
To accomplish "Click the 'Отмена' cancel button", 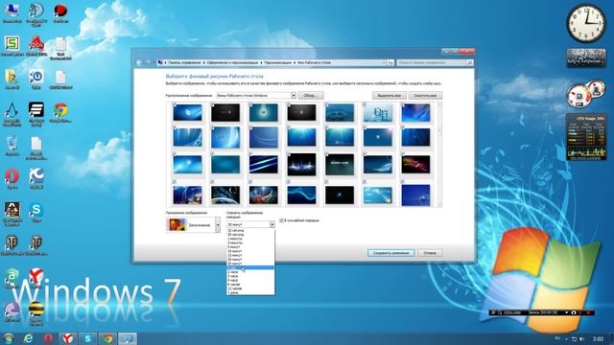I will tap(430, 253).
